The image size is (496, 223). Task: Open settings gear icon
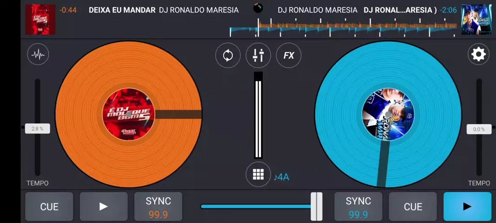[x=478, y=55]
